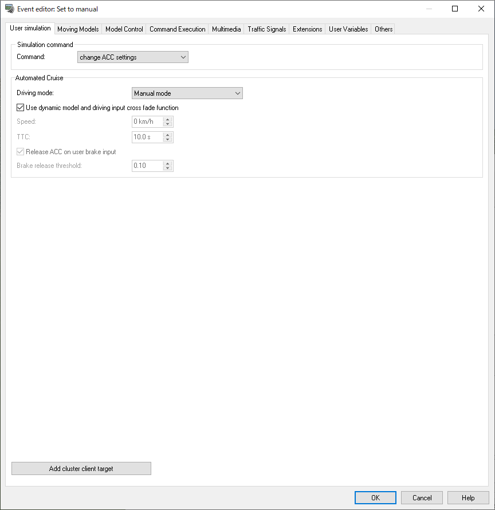Open the Others tab
The width and height of the screenshot is (495, 510).
383,29
